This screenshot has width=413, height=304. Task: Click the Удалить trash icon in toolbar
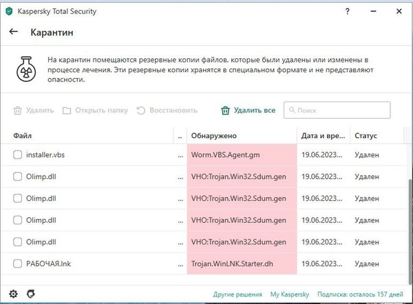[18, 110]
